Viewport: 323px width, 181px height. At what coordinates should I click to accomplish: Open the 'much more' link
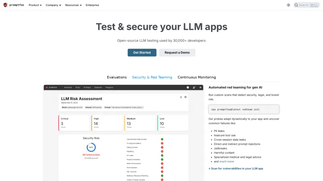[227, 162]
